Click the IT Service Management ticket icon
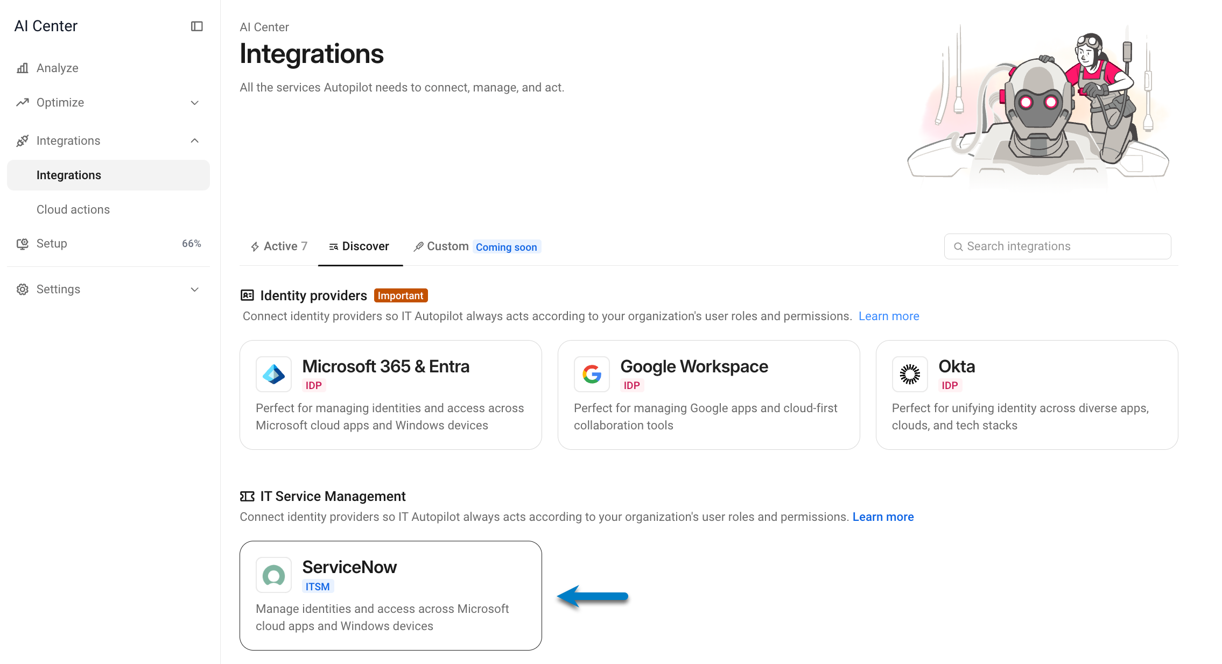 point(247,497)
